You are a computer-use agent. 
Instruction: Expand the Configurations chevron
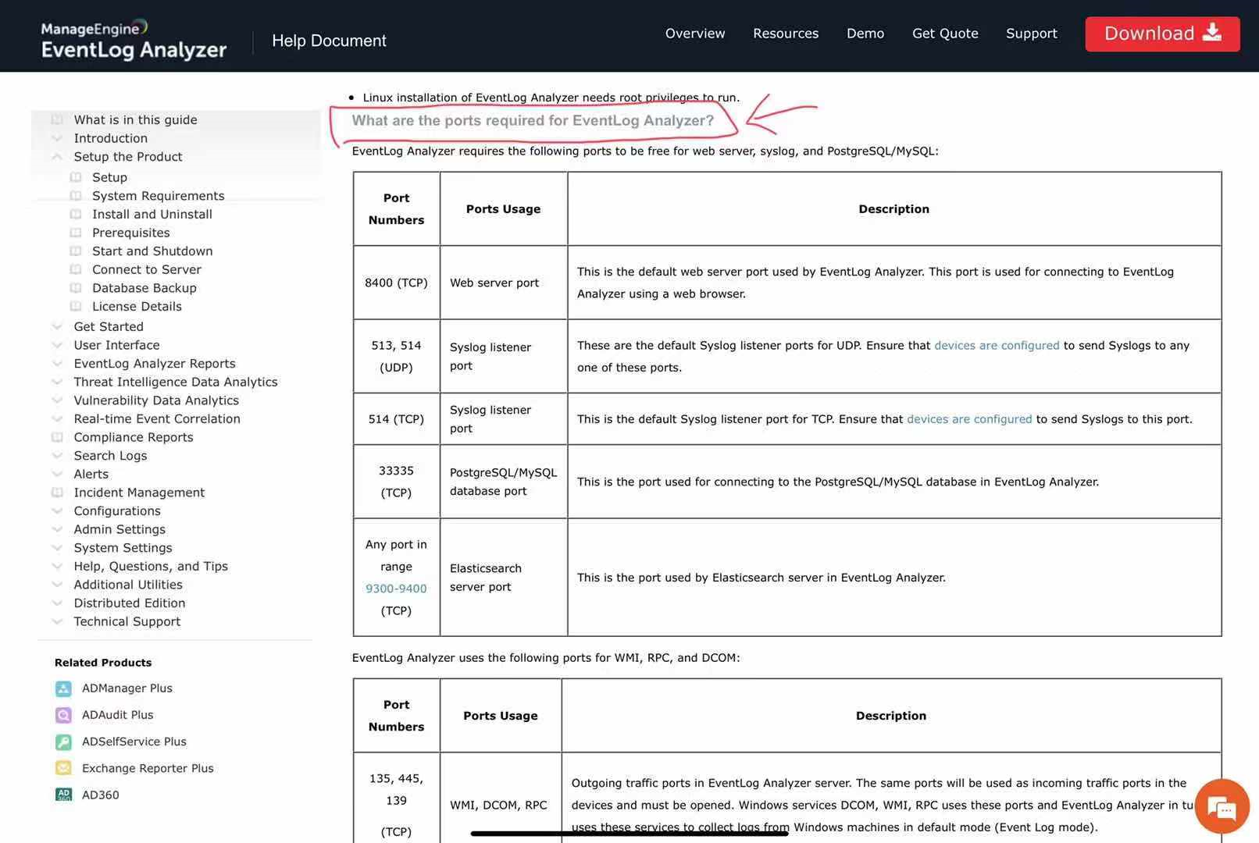click(57, 511)
